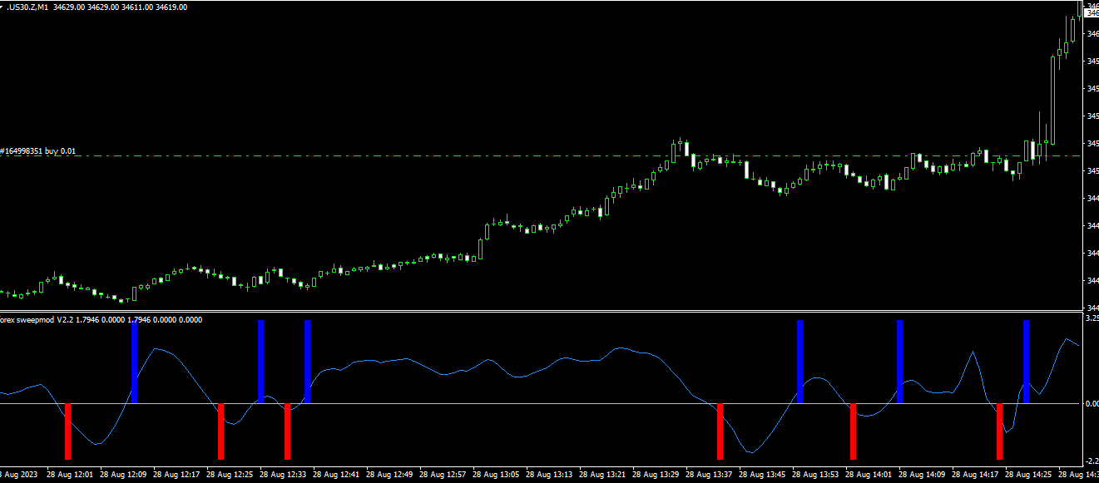Click the 28 Aug 13:21 time label
1099x483 pixels.
pos(602,476)
